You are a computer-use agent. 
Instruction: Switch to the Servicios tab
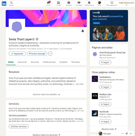point(35,62)
